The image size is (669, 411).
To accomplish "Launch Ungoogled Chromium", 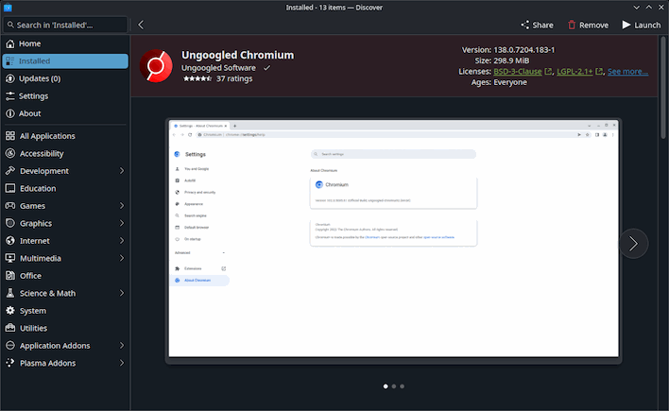I will (x=641, y=25).
